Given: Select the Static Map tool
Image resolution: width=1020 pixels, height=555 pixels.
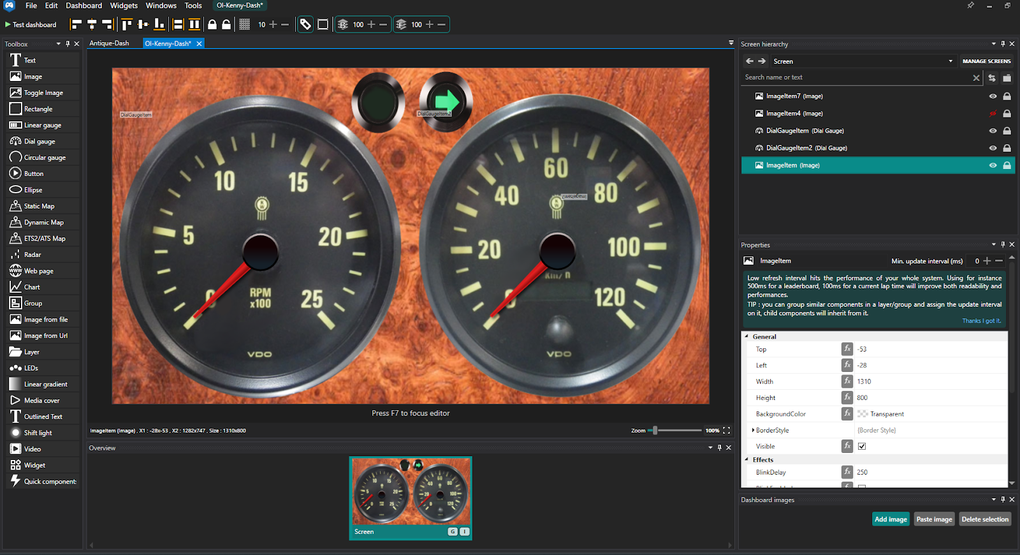Looking at the screenshot, I should tap(43, 206).
